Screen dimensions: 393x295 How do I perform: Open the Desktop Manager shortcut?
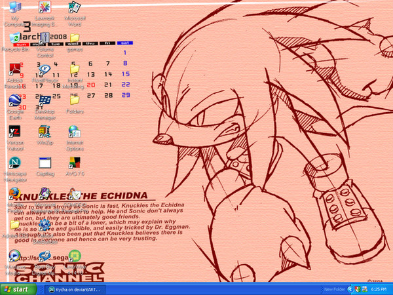tap(45, 100)
